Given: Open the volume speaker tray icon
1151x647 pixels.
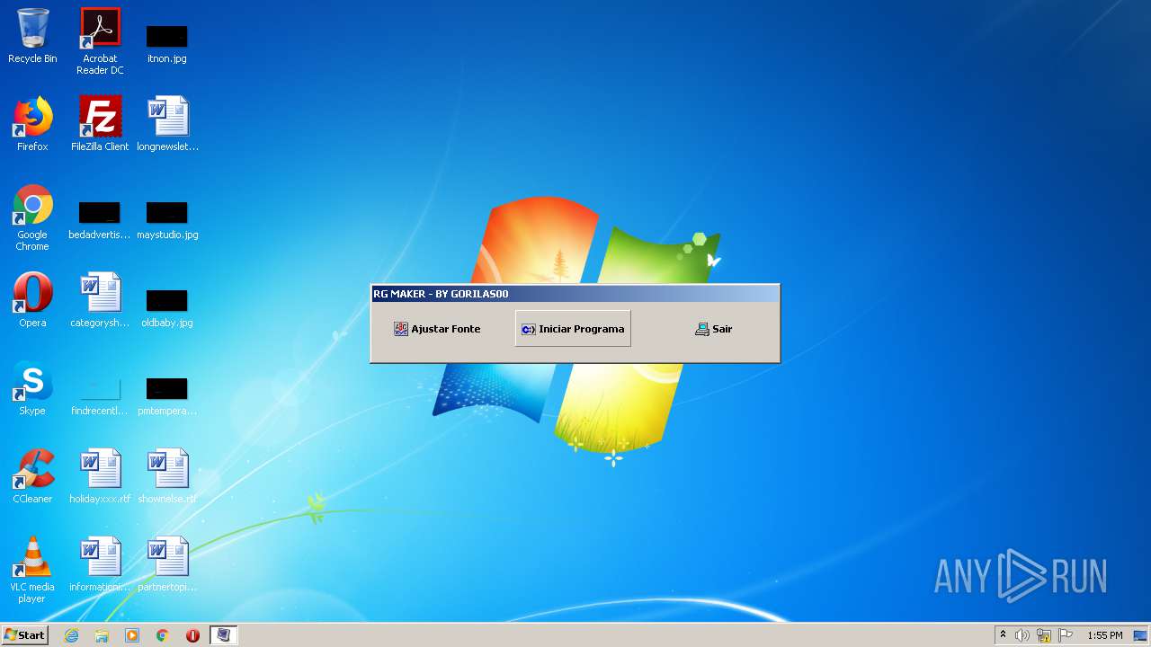Looking at the screenshot, I should coord(1022,635).
